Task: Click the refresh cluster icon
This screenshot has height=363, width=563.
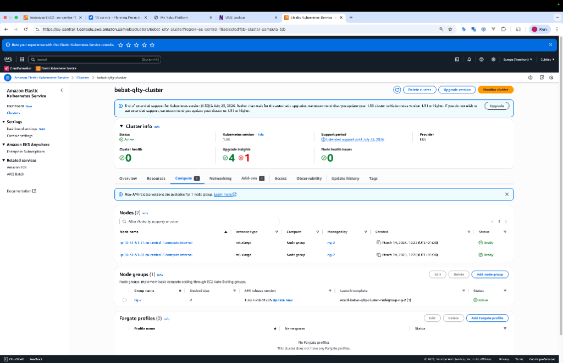Action: coord(397,90)
